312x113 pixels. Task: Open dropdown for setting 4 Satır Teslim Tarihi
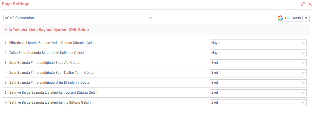(258, 73)
